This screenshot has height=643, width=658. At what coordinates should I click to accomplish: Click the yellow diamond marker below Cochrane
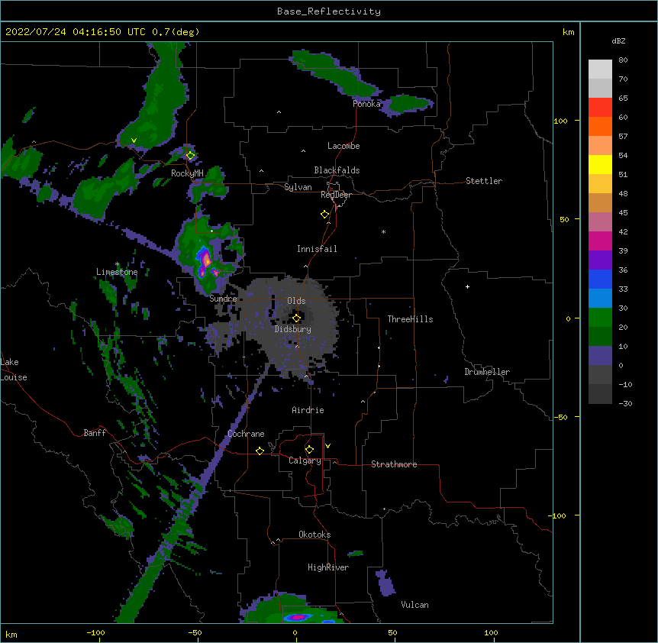260,451
